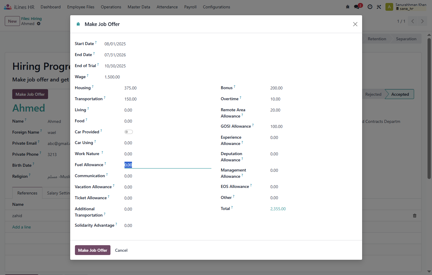Click the Fuel Allowance input field
The height and width of the screenshot is (275, 432).
pyautogui.click(x=168, y=165)
